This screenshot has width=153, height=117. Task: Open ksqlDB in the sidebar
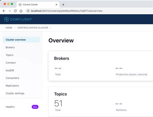[x=10, y=70]
